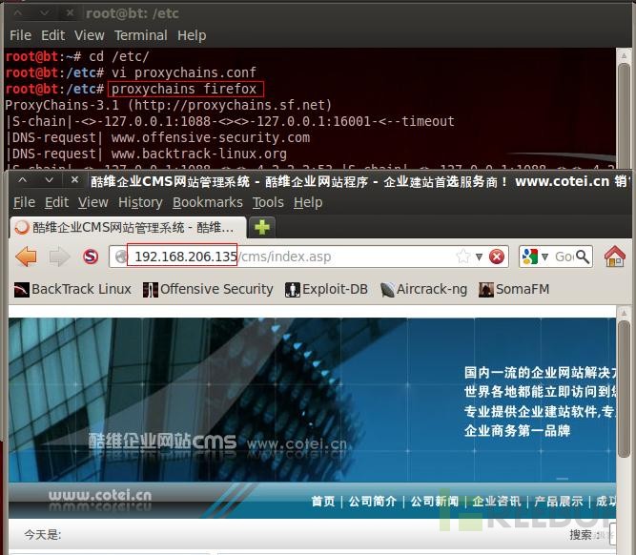
Task: Stop page loading with red X
Action: [497, 257]
